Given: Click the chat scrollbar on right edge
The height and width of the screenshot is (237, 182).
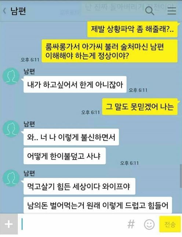Looking at the screenshot, I should (181, 176).
